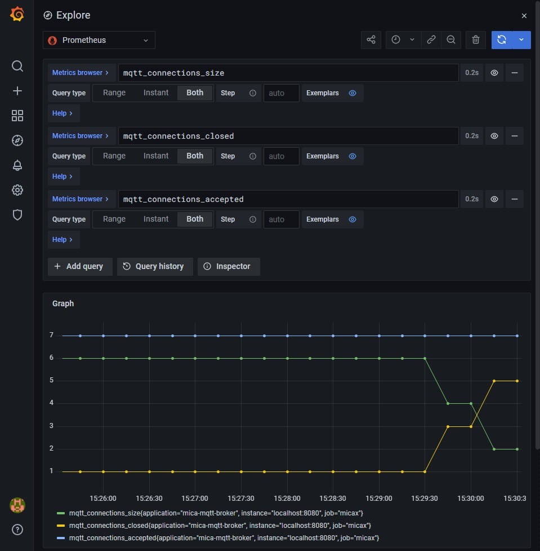Toggle visibility of mqtt_connections_size query
The image size is (540, 551).
click(494, 73)
